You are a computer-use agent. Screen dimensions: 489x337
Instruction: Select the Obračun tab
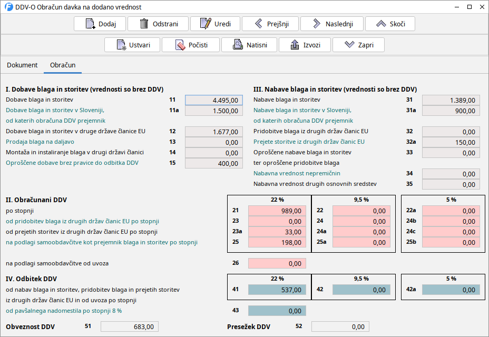pyautogui.click(x=63, y=65)
